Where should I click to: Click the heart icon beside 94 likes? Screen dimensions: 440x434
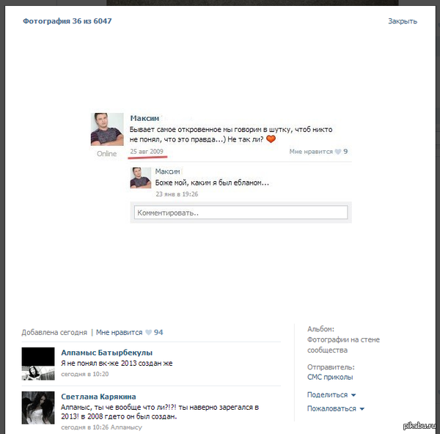pos(148,332)
